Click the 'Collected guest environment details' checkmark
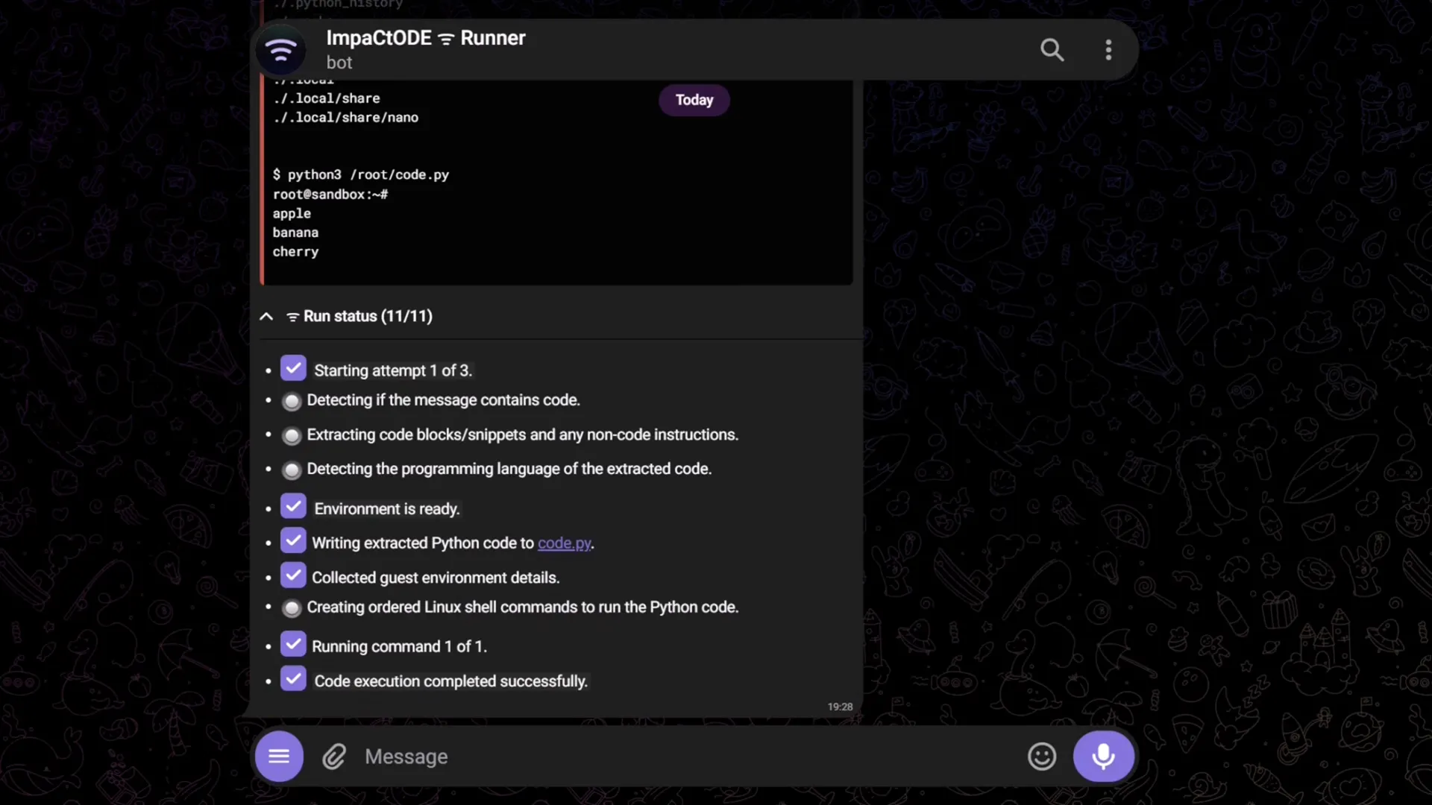 point(293,575)
